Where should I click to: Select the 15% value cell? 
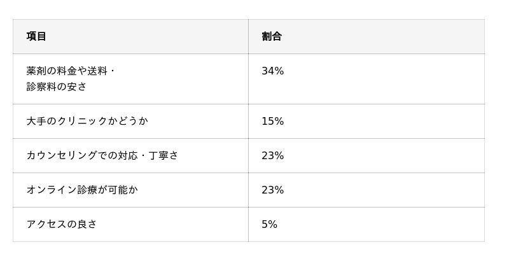tap(272, 121)
